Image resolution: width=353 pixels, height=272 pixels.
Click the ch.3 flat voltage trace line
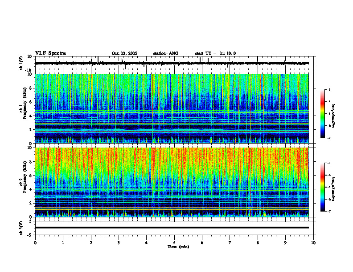click(x=172, y=228)
